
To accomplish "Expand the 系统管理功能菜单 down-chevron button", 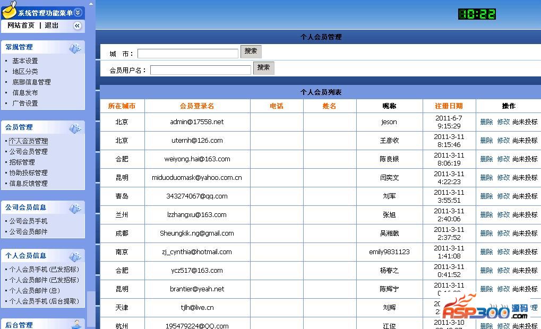I will (78, 13).
